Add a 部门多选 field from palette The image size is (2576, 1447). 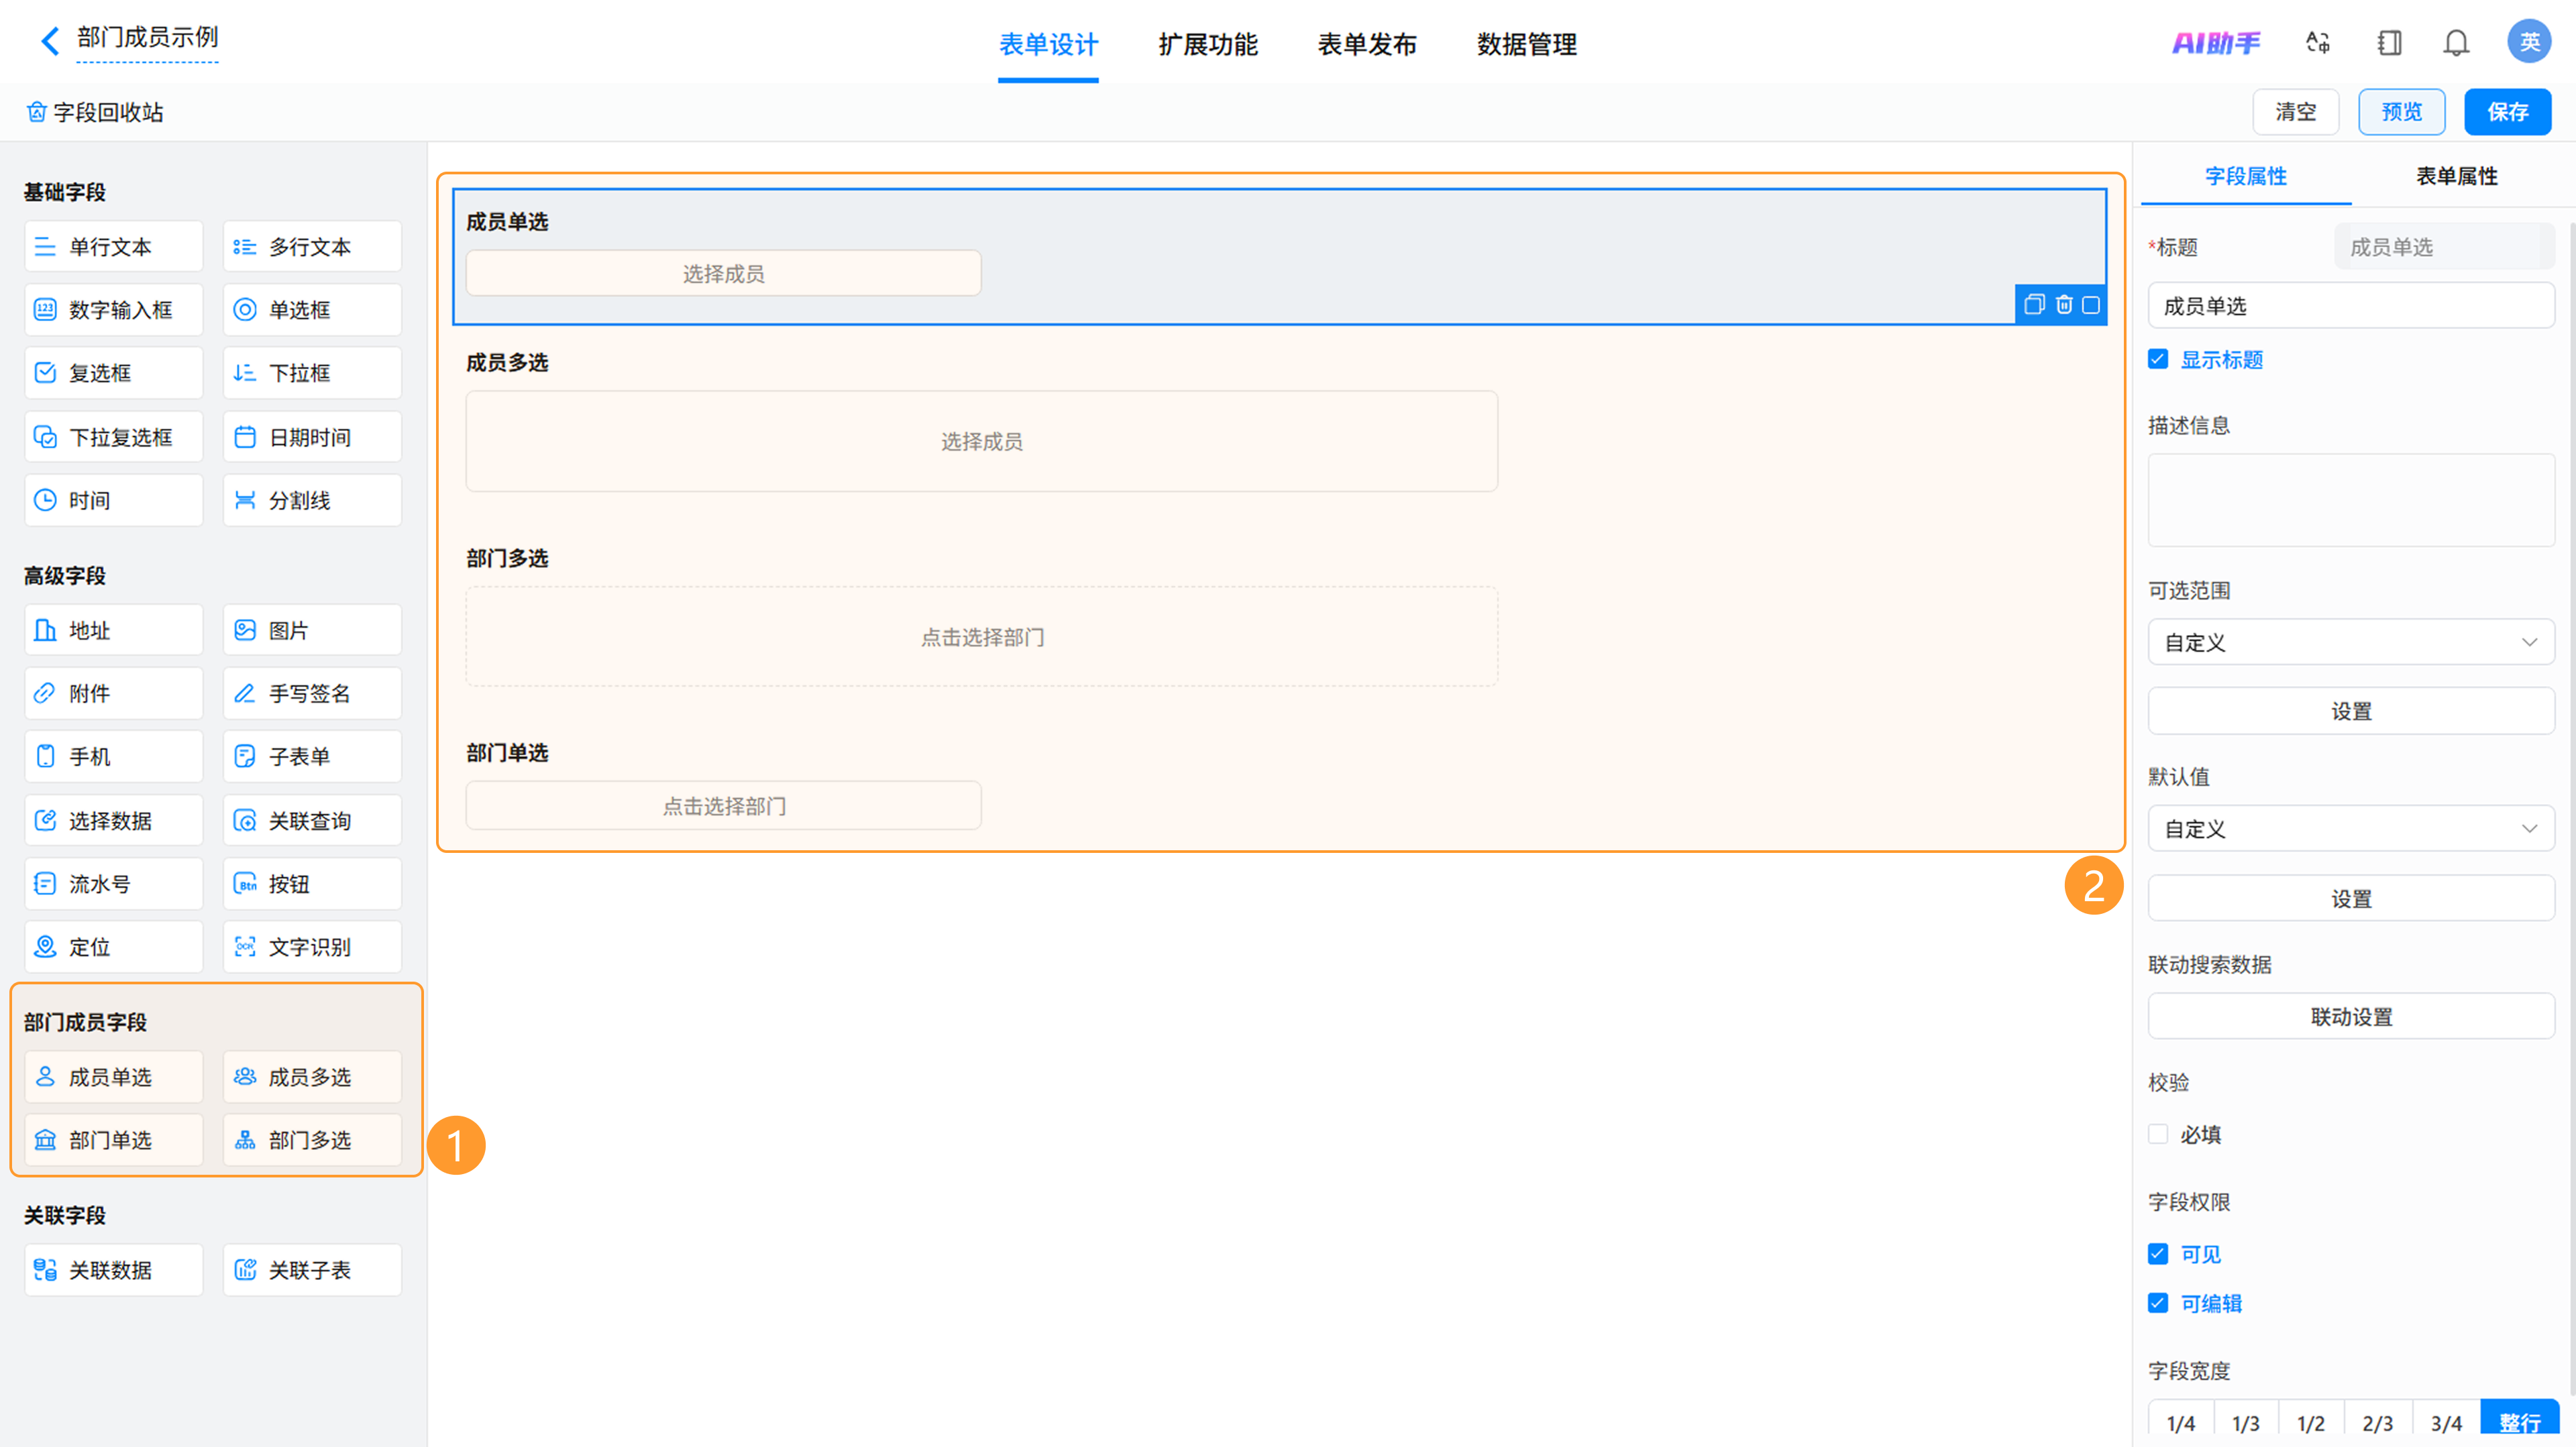point(312,1140)
